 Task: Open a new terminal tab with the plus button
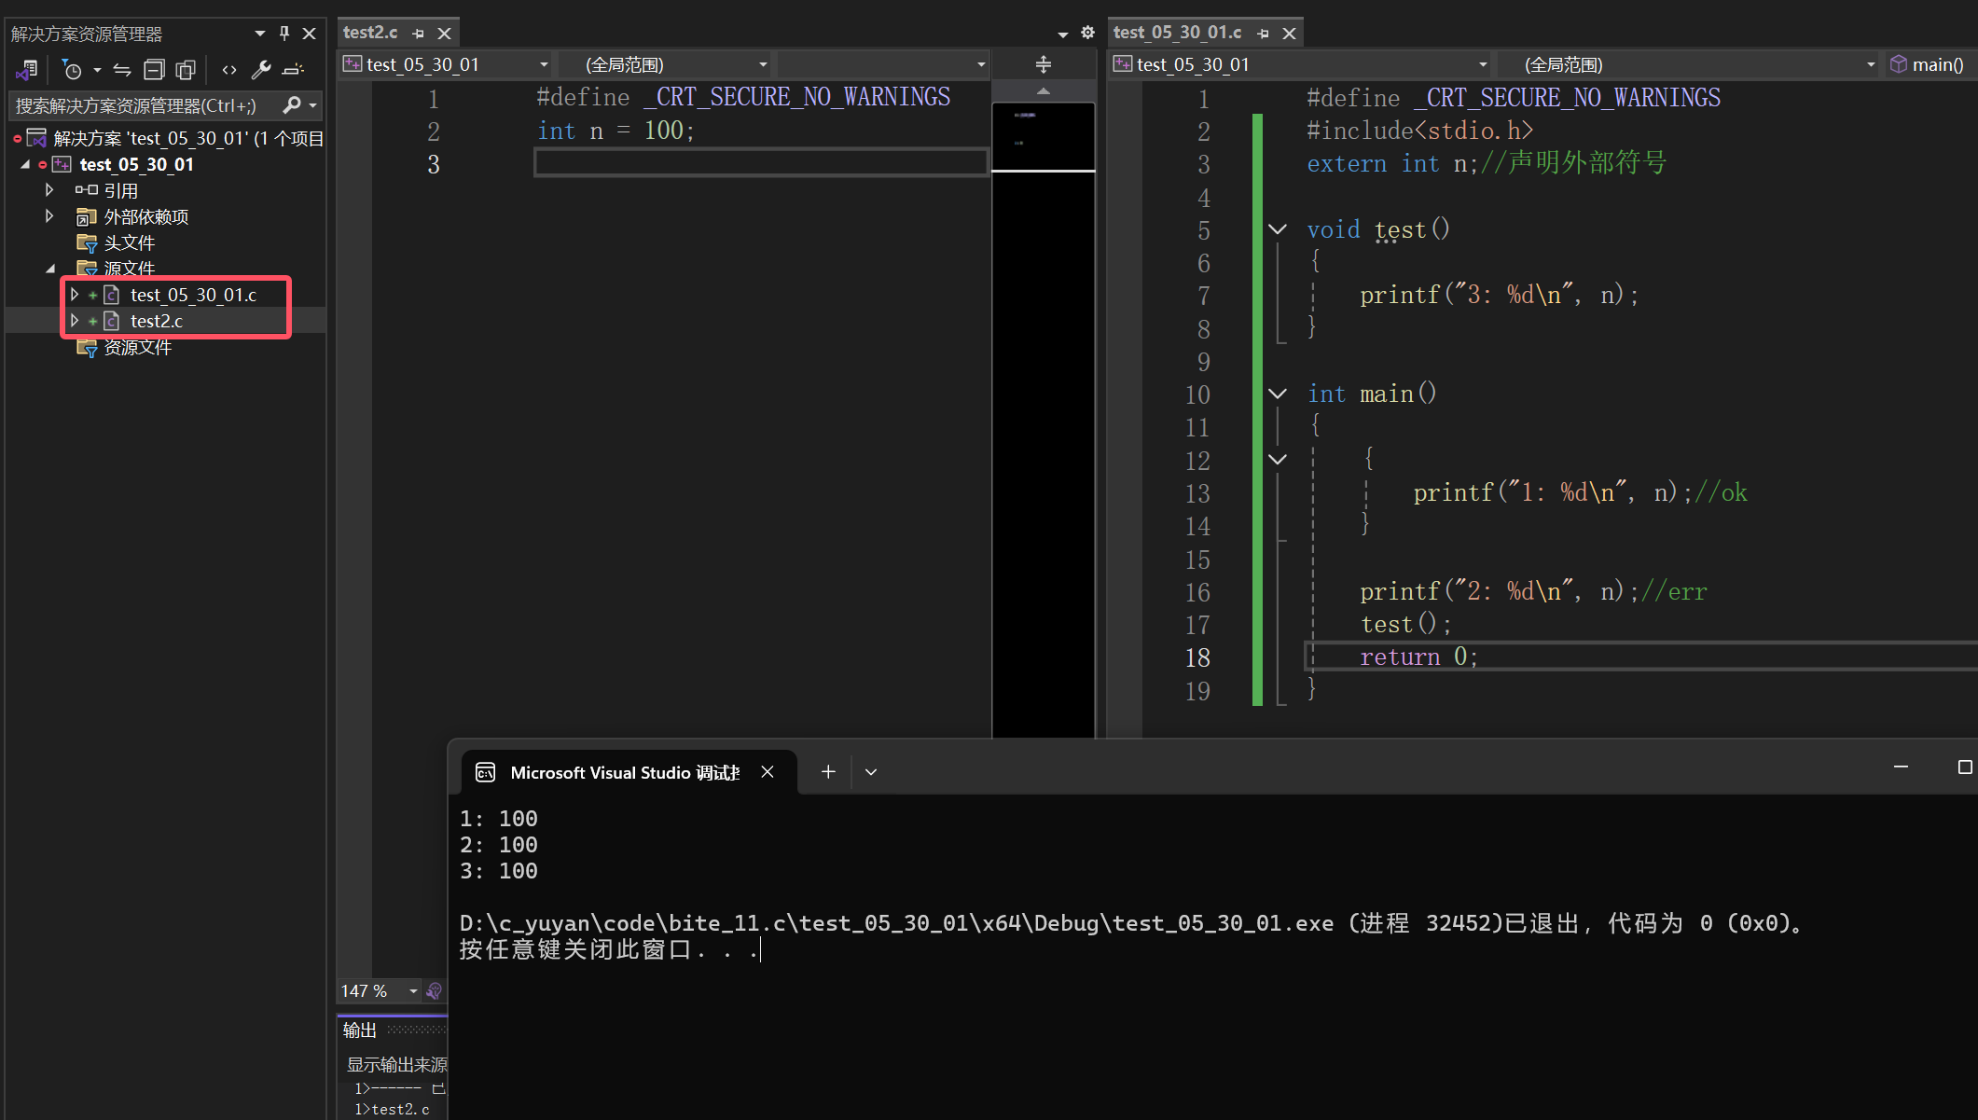coord(828,771)
